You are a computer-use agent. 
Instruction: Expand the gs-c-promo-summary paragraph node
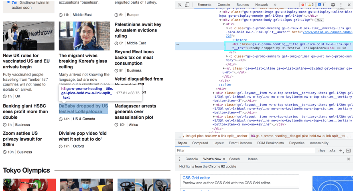click(x=227, y=56)
